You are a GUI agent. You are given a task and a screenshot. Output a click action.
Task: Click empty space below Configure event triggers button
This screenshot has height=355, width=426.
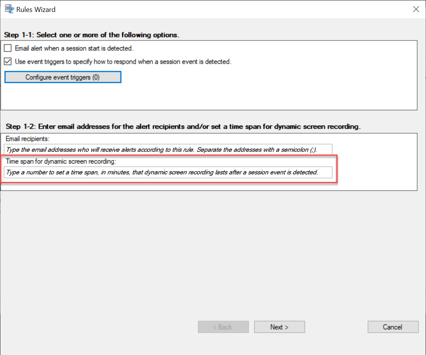coord(209,97)
